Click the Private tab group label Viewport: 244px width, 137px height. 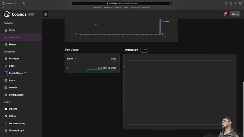(x=9, y=3)
